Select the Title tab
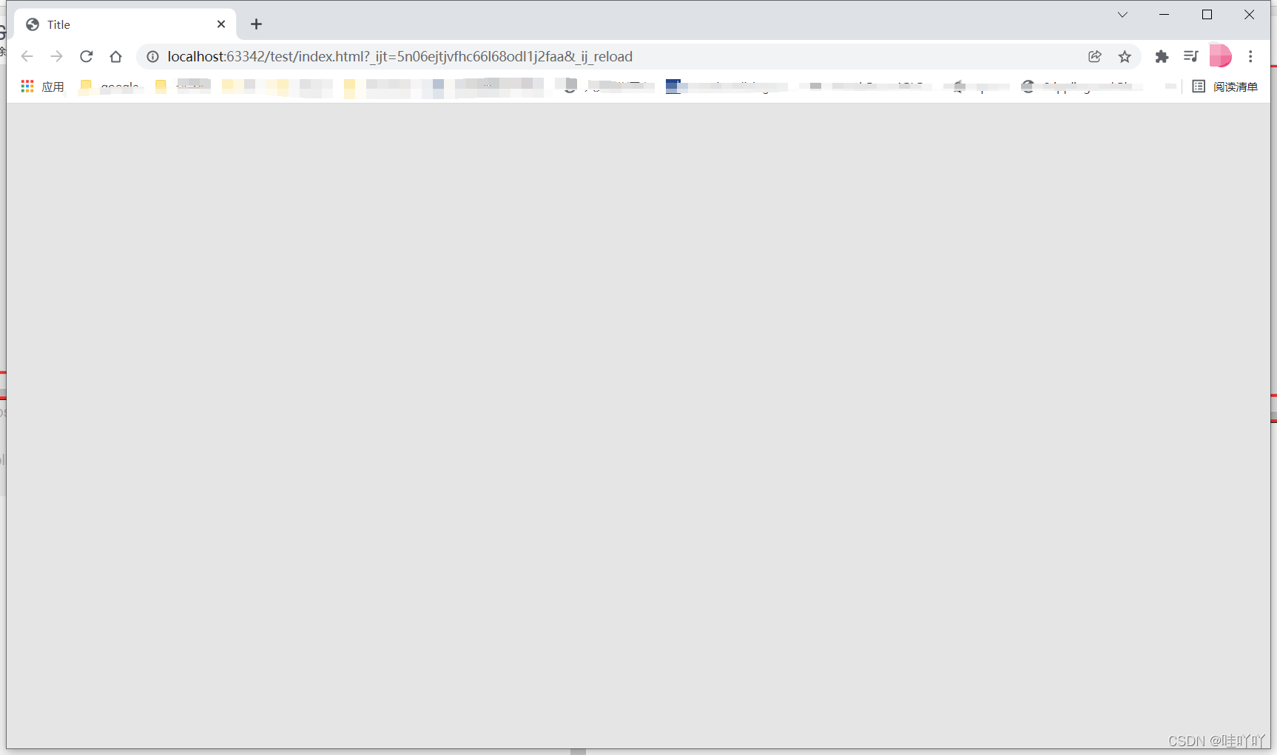 click(125, 24)
